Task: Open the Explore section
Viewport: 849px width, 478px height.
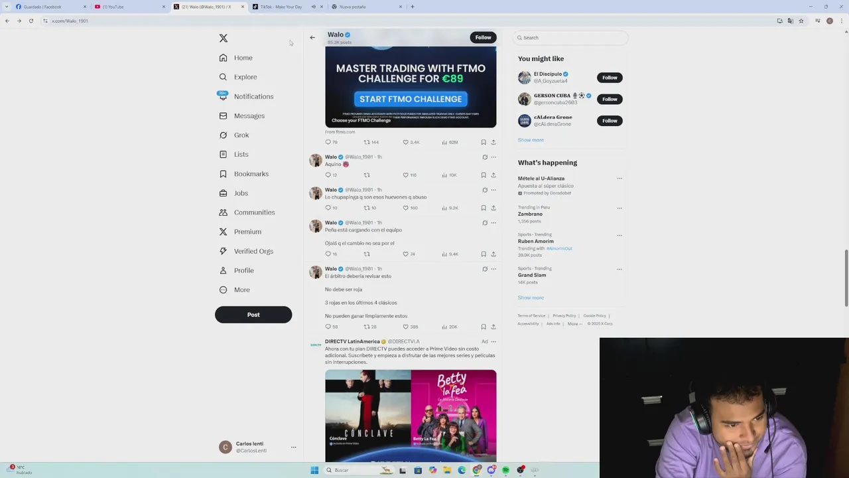Action: click(238, 77)
